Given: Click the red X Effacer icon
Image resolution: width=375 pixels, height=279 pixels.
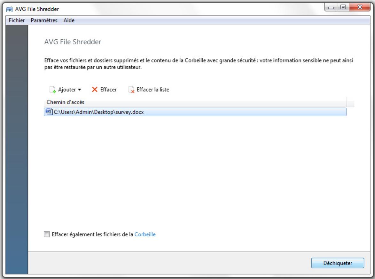Looking at the screenshot, I should (95, 89).
